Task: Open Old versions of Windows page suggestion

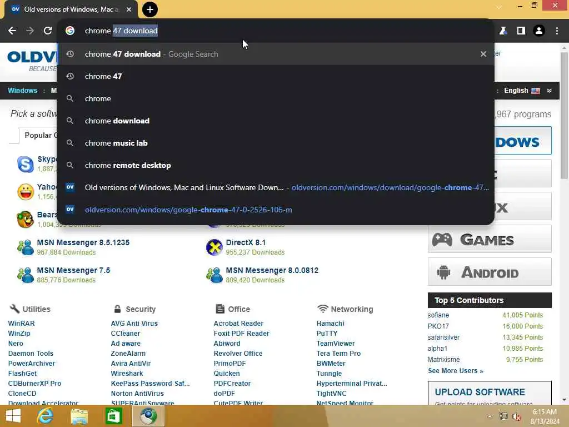Action: click(x=276, y=187)
